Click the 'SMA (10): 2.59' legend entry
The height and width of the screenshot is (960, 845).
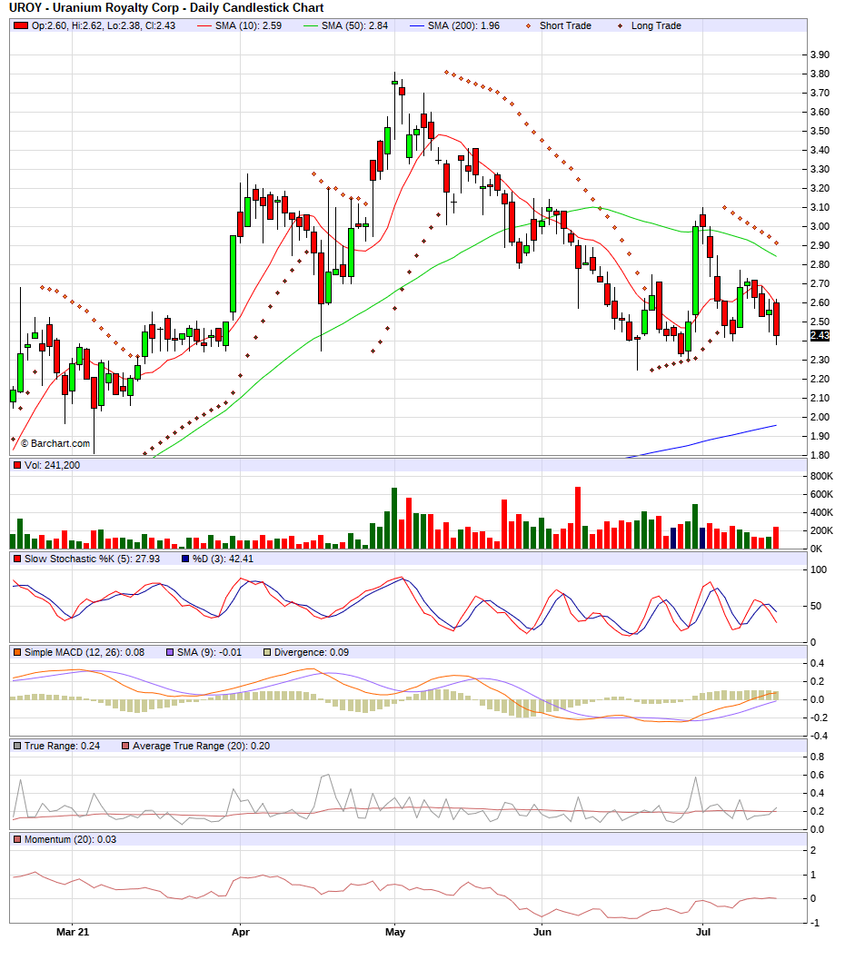[240, 25]
